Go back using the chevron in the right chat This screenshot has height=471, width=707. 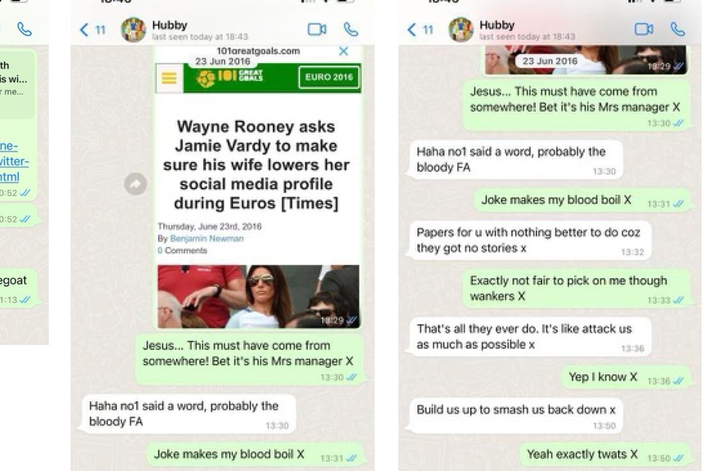[412, 30]
